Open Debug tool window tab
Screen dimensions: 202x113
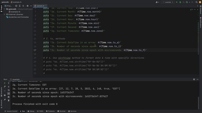(x=31, y=111)
